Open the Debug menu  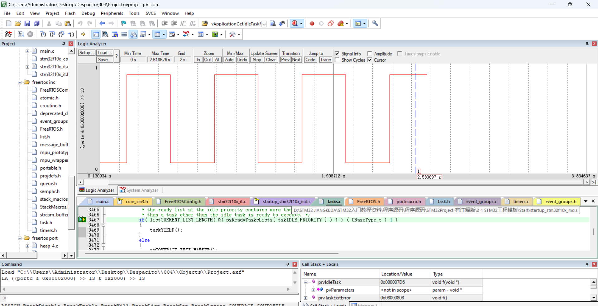(88, 13)
